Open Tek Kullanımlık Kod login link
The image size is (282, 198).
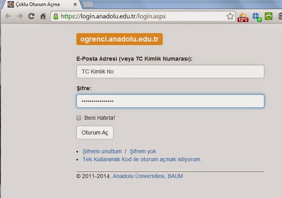pyautogui.click(x=142, y=159)
